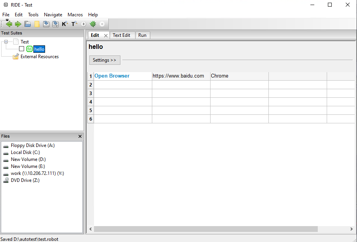This screenshot has width=357, height=242.
Task: Click the Chrome argument cell
Action: pyautogui.click(x=240, y=76)
